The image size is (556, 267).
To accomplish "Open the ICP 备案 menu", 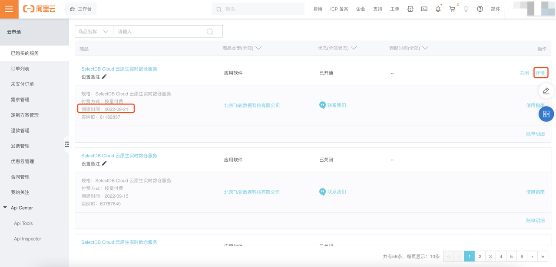I will pos(339,9).
